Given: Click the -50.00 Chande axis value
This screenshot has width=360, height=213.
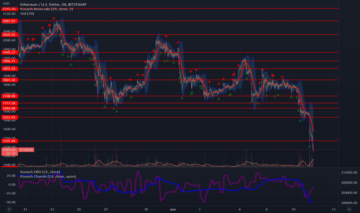Looking at the screenshot, I should coord(10,203).
